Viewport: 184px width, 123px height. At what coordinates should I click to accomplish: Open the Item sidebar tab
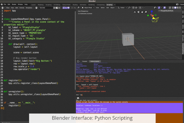coord(183,12)
